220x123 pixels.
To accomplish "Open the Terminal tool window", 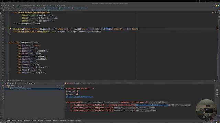I will point(41,120).
